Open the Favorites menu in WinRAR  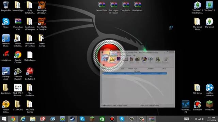(122, 55)
